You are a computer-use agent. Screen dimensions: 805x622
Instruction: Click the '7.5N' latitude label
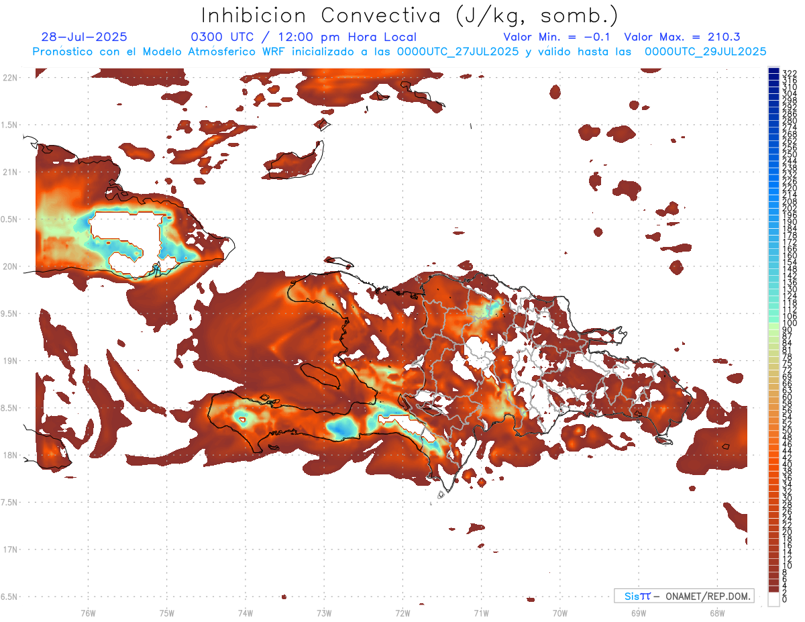click(x=9, y=503)
